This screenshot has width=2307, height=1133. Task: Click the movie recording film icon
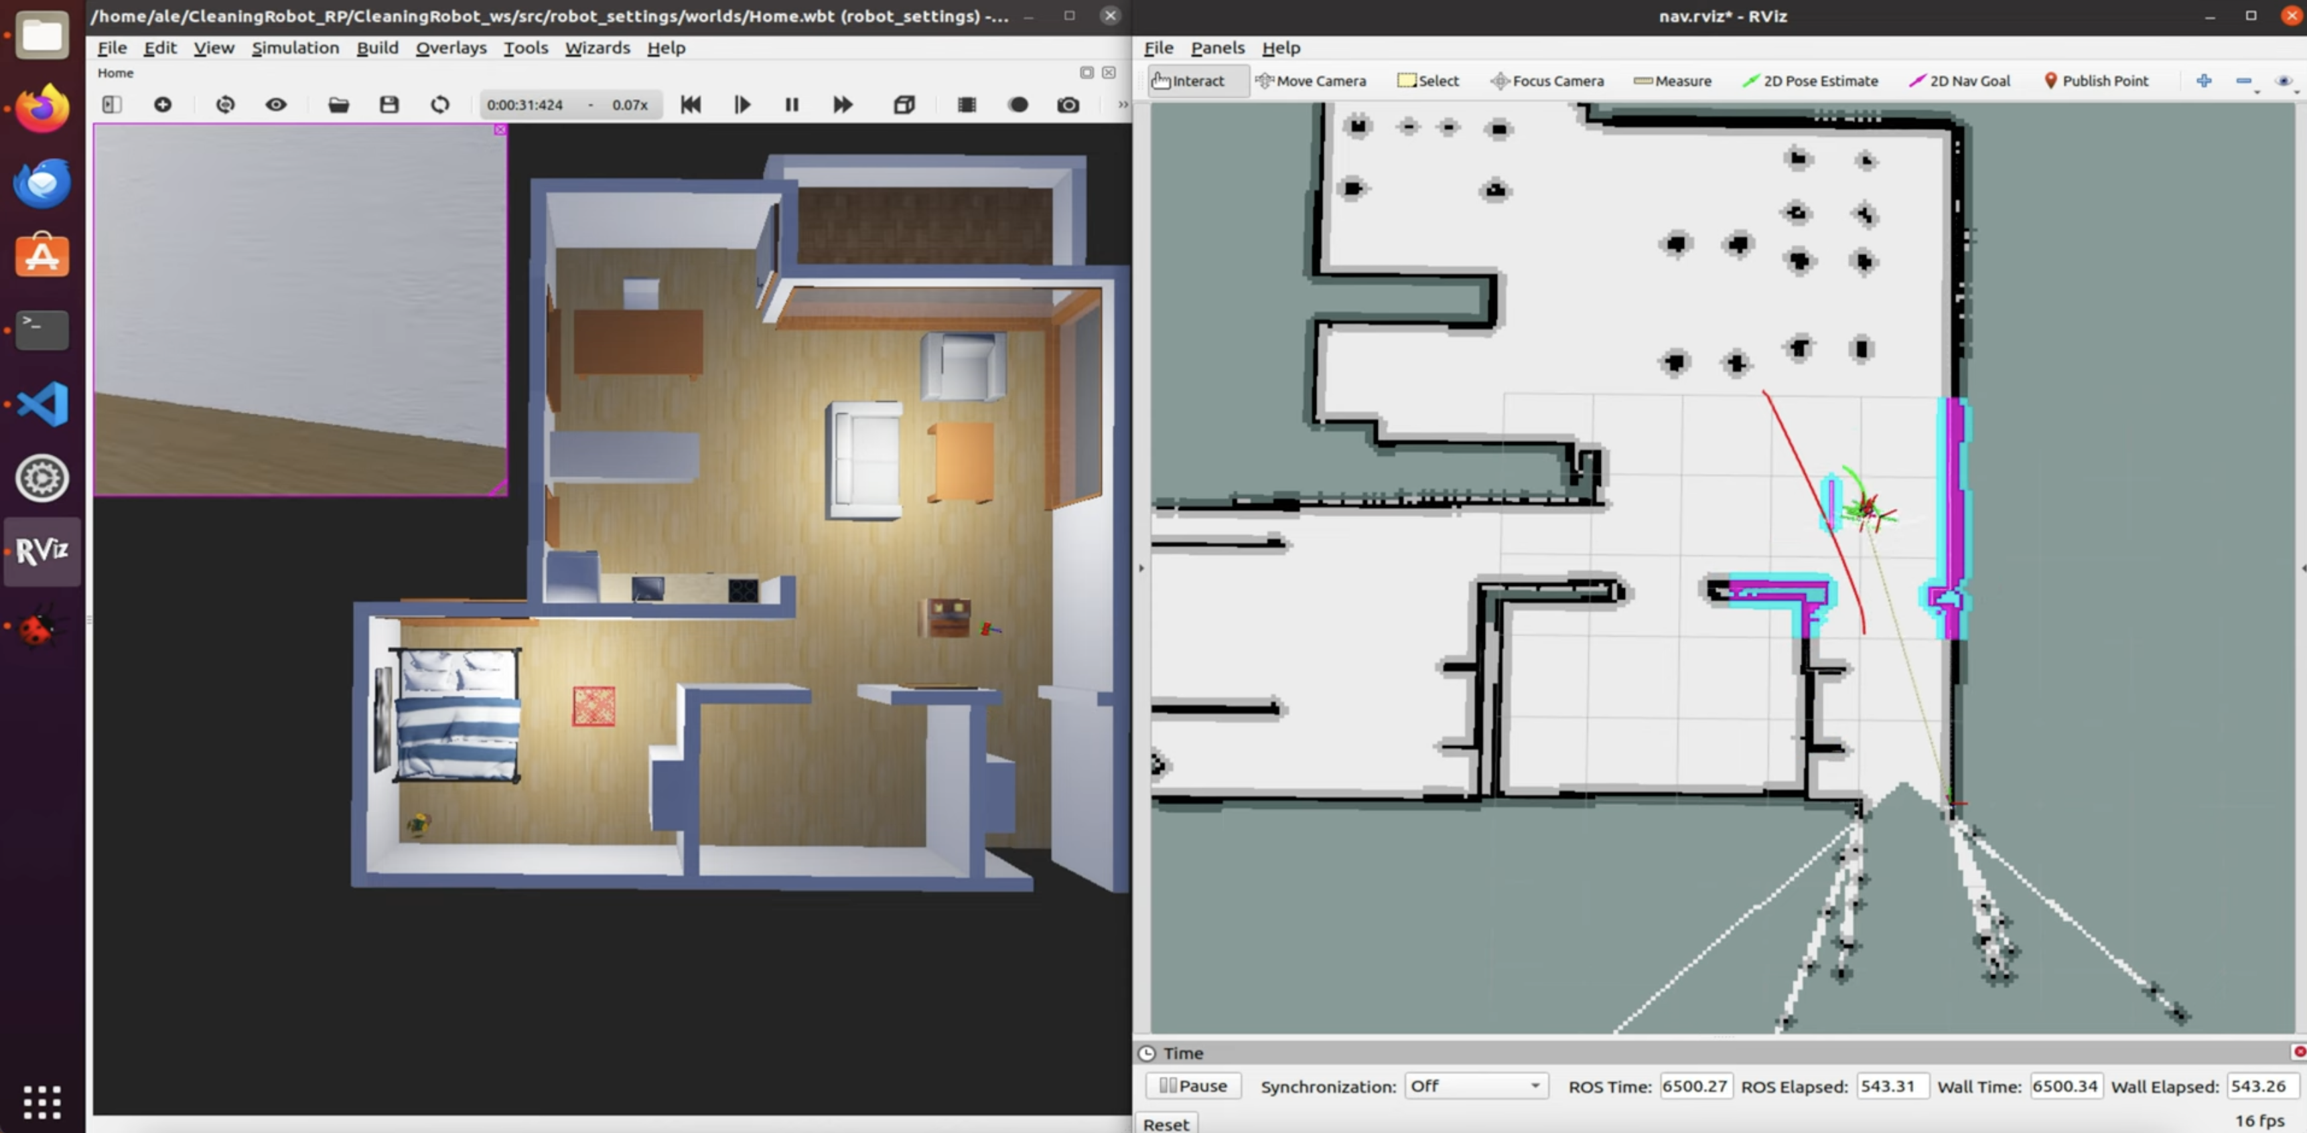[x=967, y=104]
